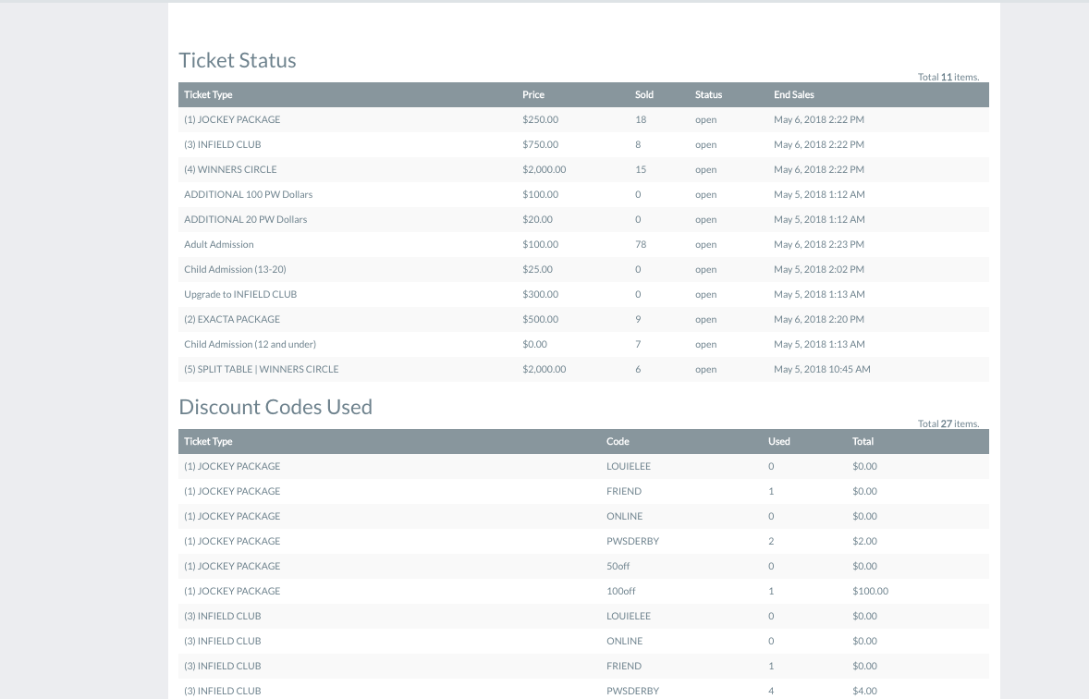This screenshot has width=1089, height=699.
Task: Sort discount codes by the Code column
Action: [x=617, y=441]
